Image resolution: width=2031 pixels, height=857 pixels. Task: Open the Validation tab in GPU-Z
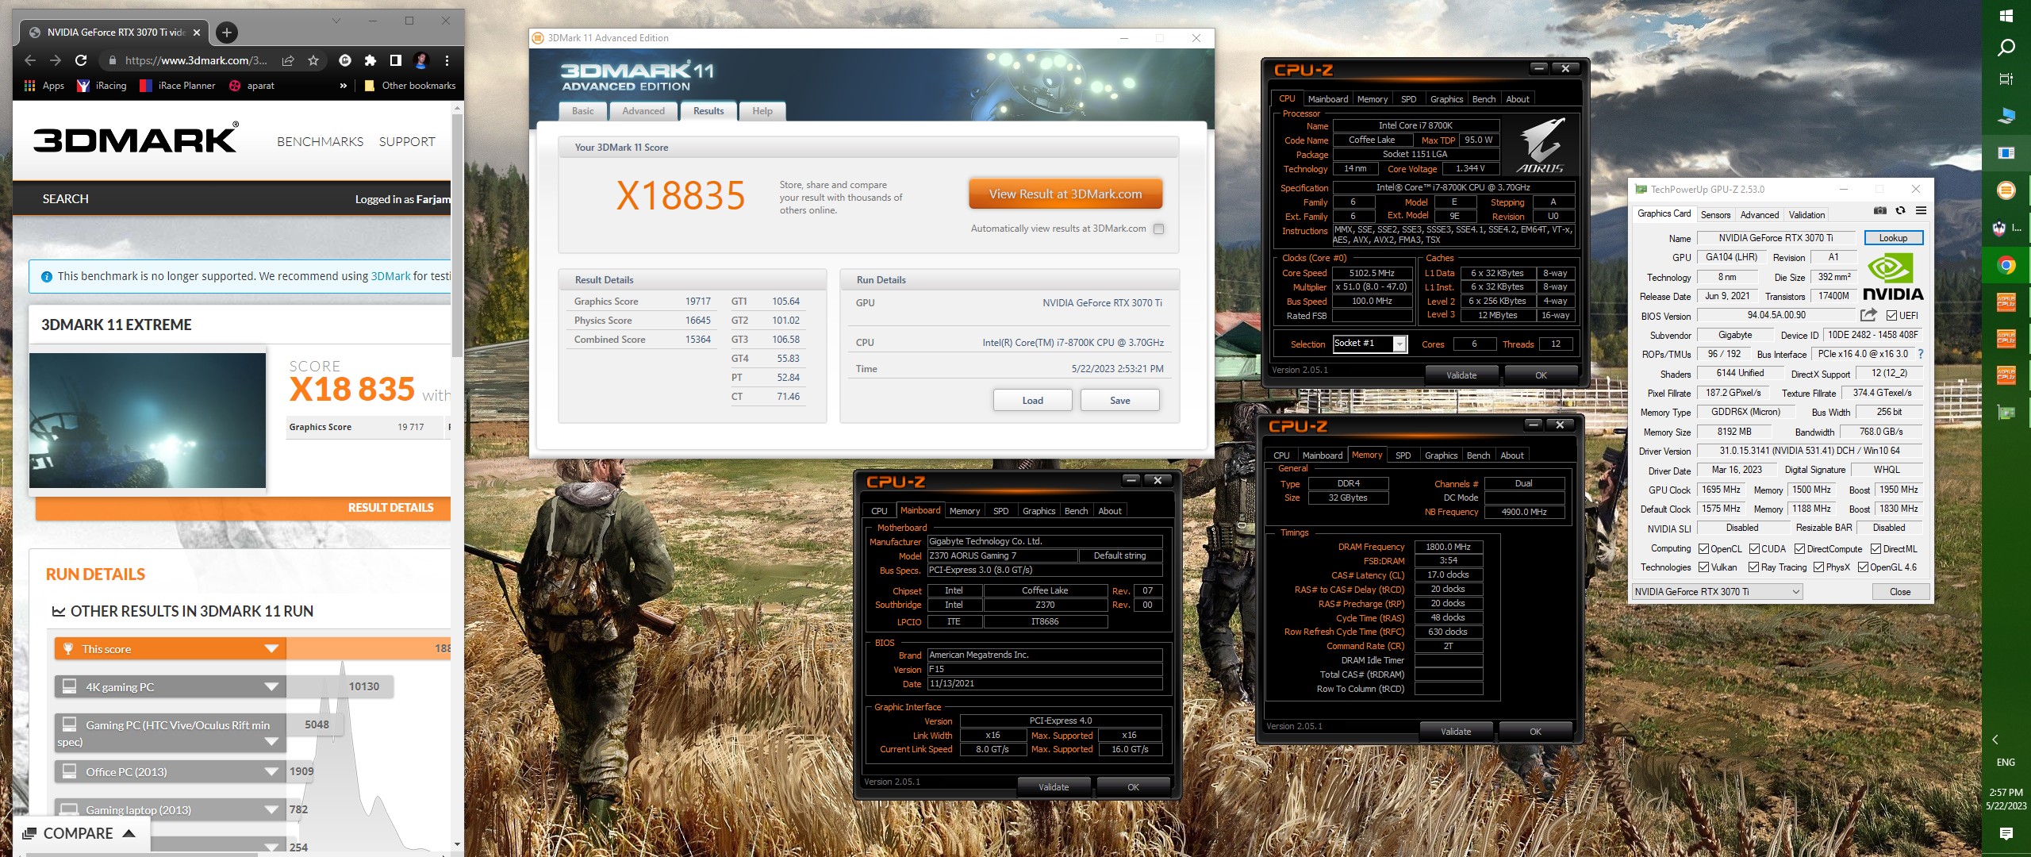click(1806, 214)
